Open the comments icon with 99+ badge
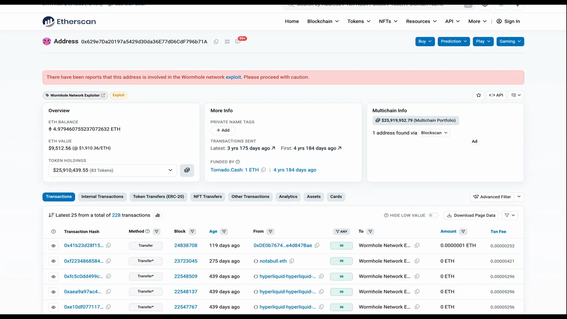Screen dimensions: 567x319 (x=238, y=41)
